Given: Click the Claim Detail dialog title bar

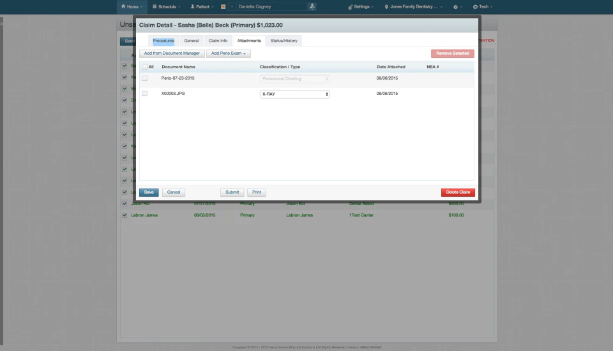Looking at the screenshot, I should pos(307,25).
